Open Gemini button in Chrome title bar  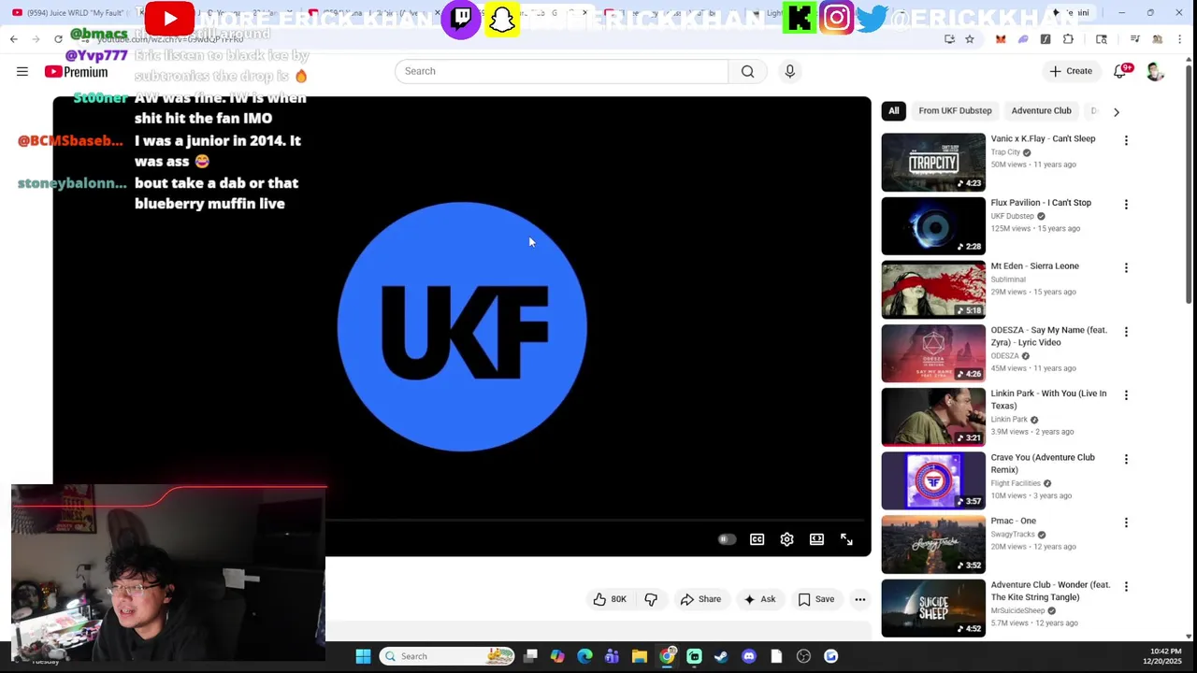click(1072, 13)
